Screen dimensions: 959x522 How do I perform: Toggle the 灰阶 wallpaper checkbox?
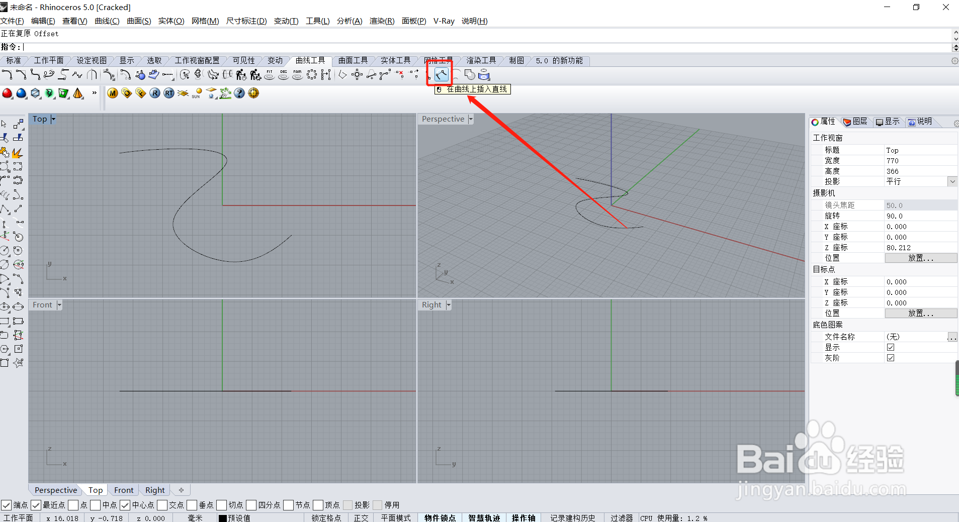point(891,358)
